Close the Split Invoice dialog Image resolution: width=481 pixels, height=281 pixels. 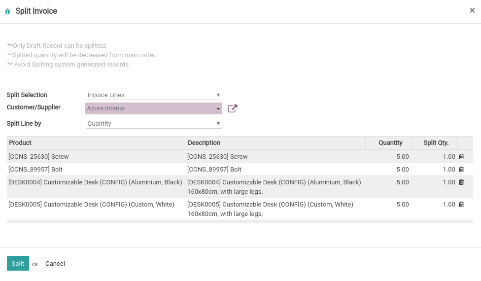472,10
